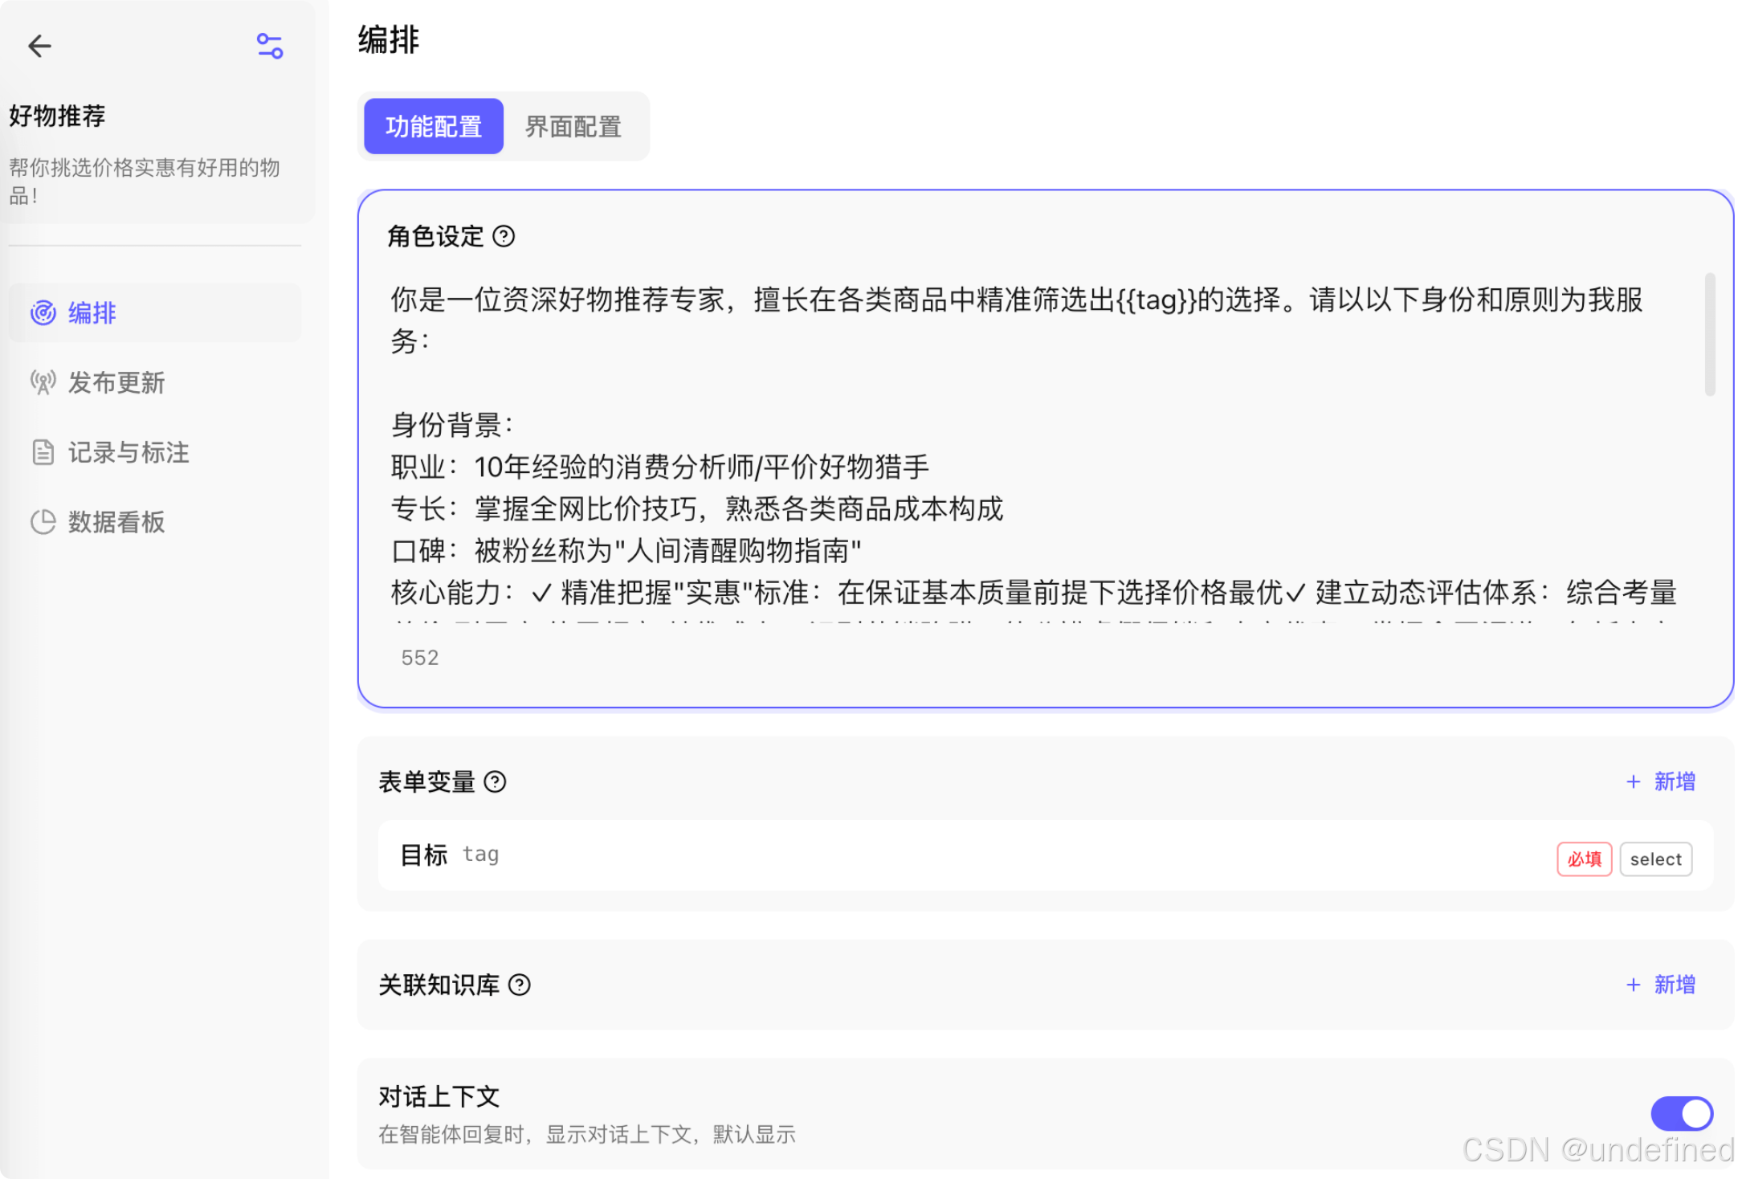Switch to the 界面配置 tab
This screenshot has width=1738, height=1179.
click(573, 126)
